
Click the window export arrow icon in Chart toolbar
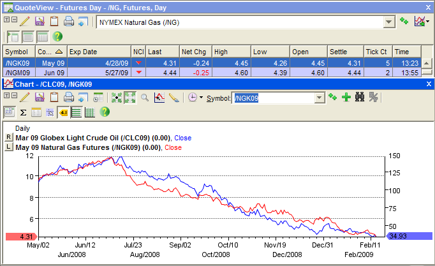[x=83, y=97]
